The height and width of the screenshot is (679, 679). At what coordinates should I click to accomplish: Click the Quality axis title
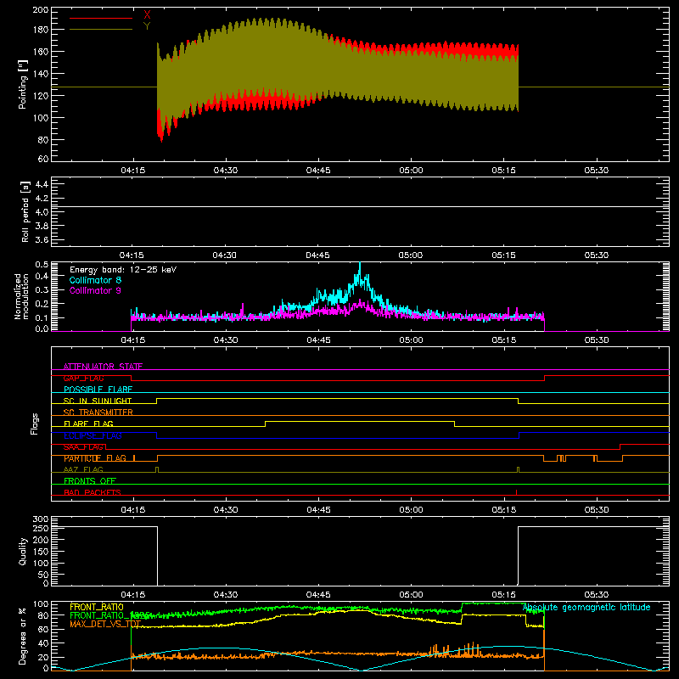point(23,551)
